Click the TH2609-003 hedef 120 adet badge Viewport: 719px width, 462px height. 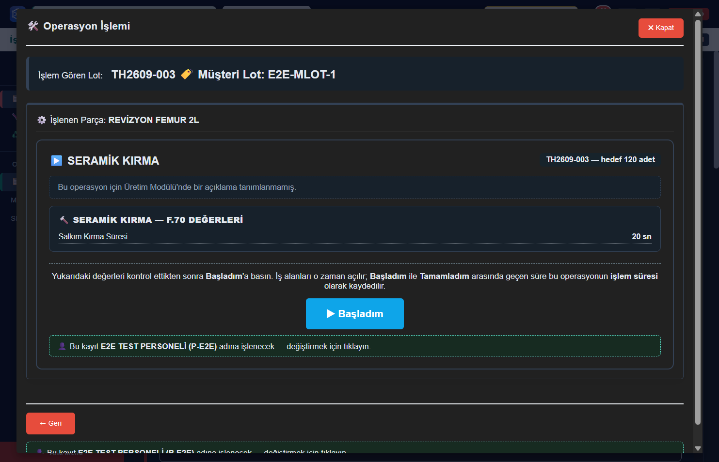(x=600, y=159)
